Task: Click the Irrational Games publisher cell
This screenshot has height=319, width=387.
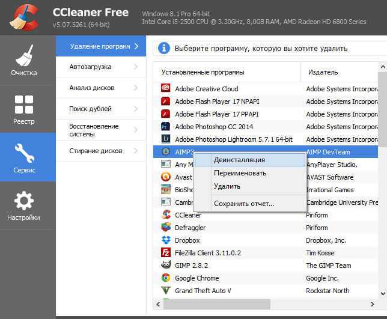Action: 330,190
